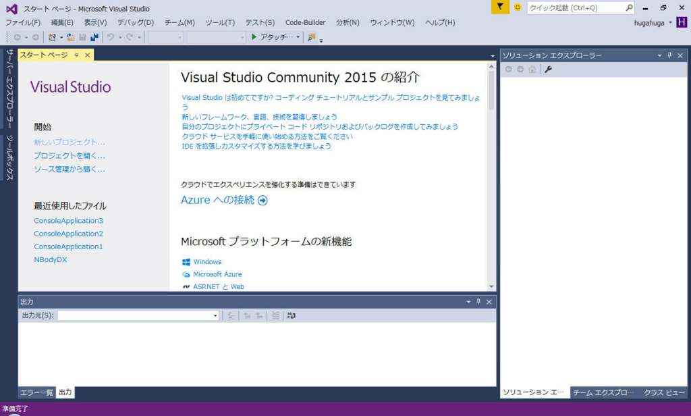The width and height of the screenshot is (691, 416).
Task: Click the ASP.NET と Web link
Action: 219,286
